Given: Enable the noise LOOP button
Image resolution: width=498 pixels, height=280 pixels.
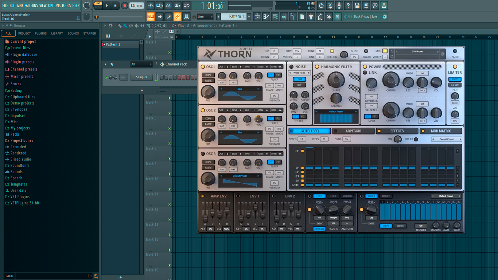Looking at the screenshot, I should pyautogui.click(x=299, y=79).
